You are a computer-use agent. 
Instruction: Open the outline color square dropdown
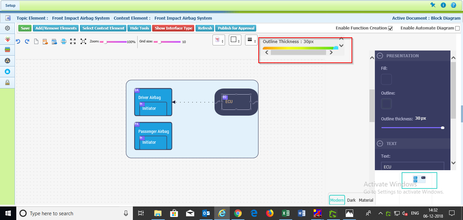click(235, 40)
